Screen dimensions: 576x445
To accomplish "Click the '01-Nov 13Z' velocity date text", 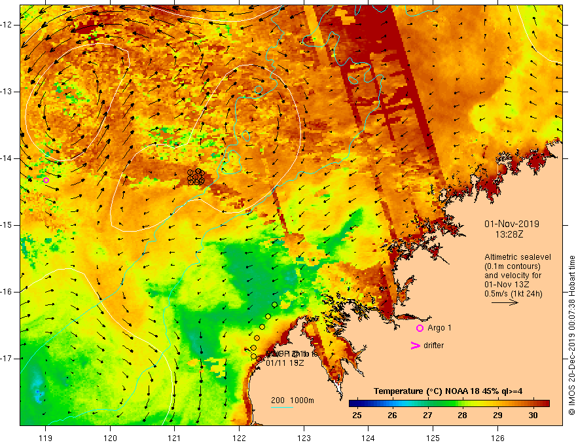I will [x=508, y=285].
